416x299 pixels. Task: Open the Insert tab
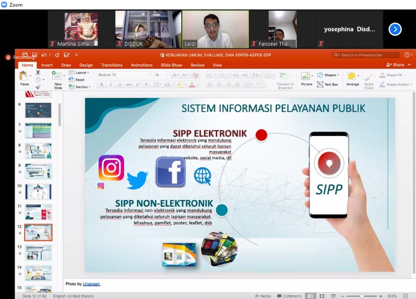pos(47,65)
